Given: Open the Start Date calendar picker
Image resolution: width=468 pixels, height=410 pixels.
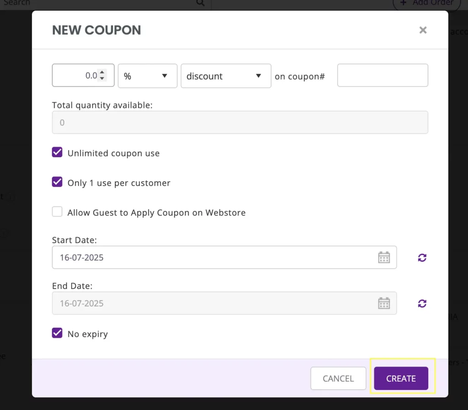Looking at the screenshot, I should click(x=384, y=257).
